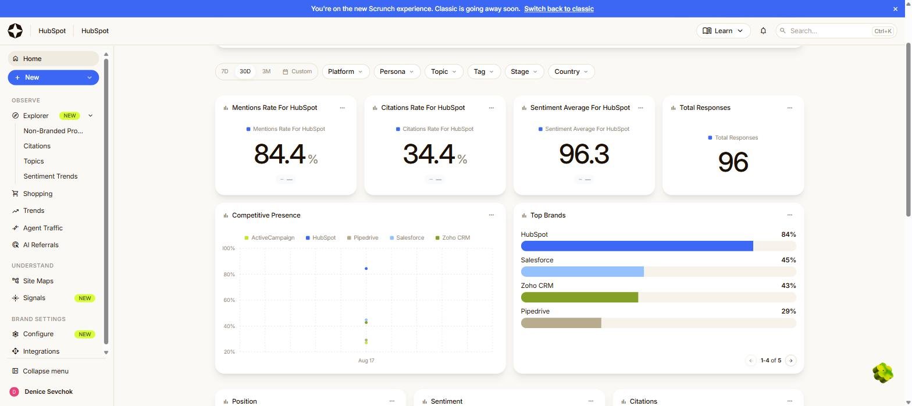Open Top Brands card options menu
912x406 pixels.
pyautogui.click(x=789, y=215)
